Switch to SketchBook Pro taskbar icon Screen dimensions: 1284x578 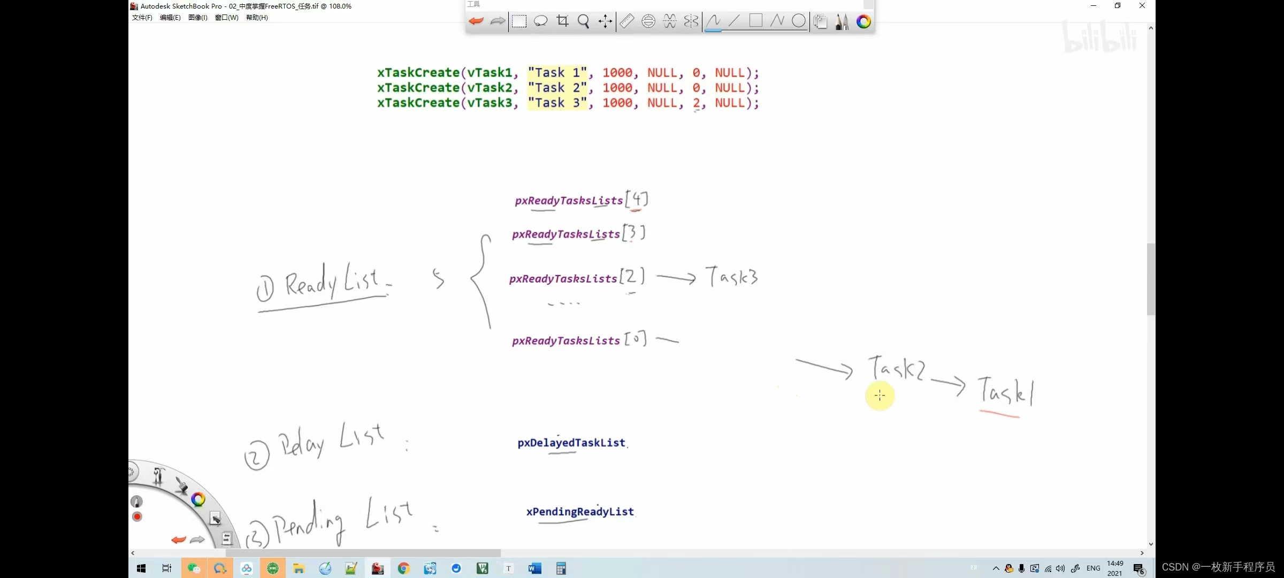378,568
